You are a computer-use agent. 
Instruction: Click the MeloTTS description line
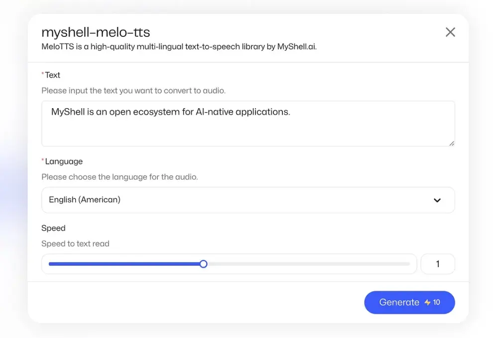click(x=179, y=47)
